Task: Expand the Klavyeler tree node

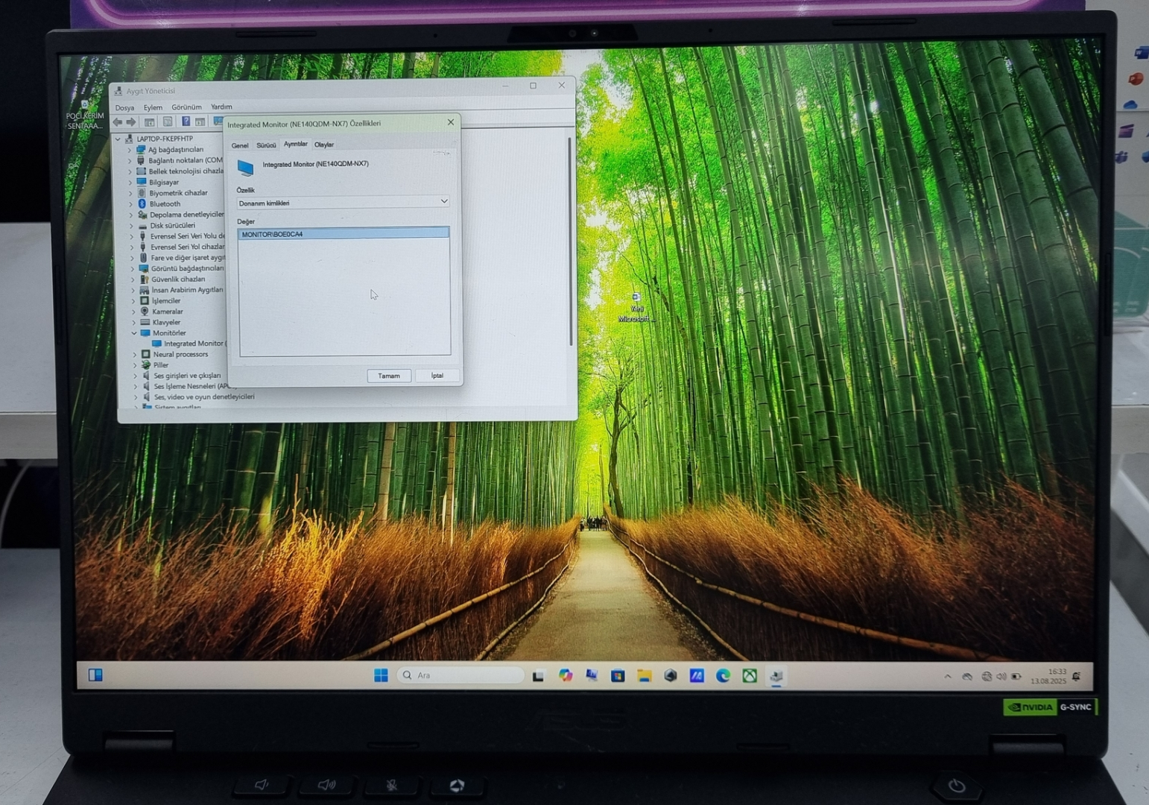Action: pyautogui.click(x=134, y=322)
